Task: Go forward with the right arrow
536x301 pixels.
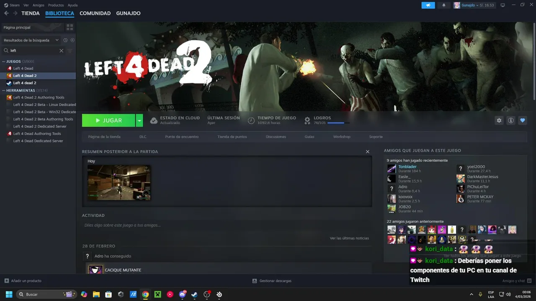Action: point(15,13)
